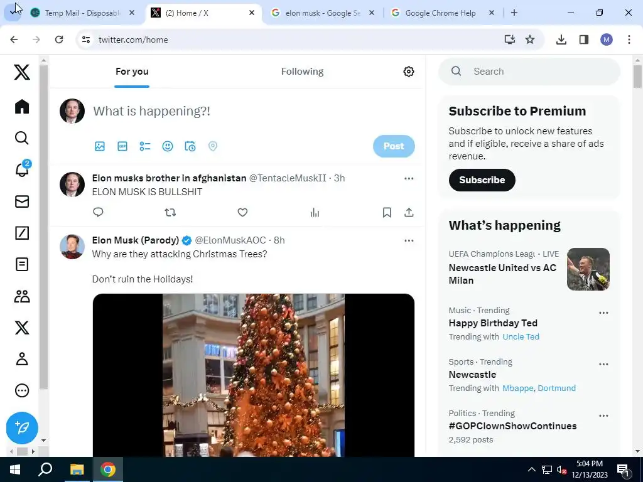The image size is (643, 482).
Task: Repost the ELON MUSK IS BULLSHIT post
Action: (x=170, y=212)
